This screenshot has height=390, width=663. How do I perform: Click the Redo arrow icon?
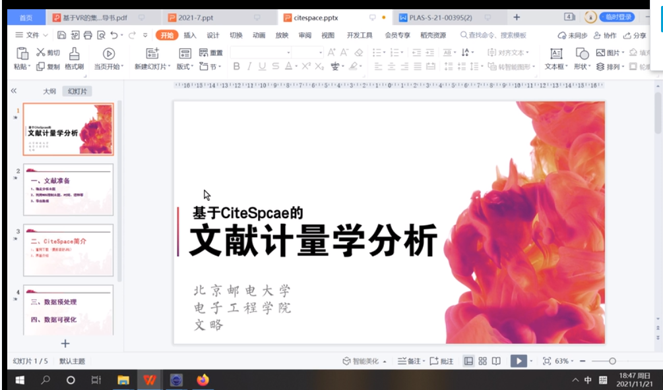(132, 35)
